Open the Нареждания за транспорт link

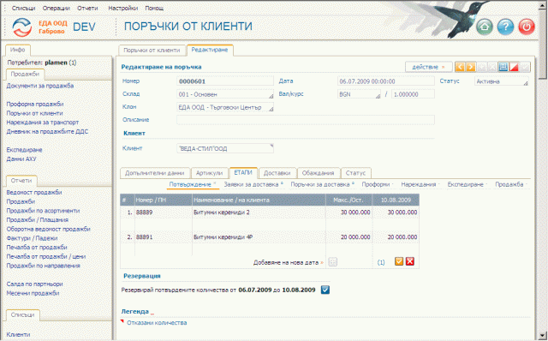click(x=43, y=123)
